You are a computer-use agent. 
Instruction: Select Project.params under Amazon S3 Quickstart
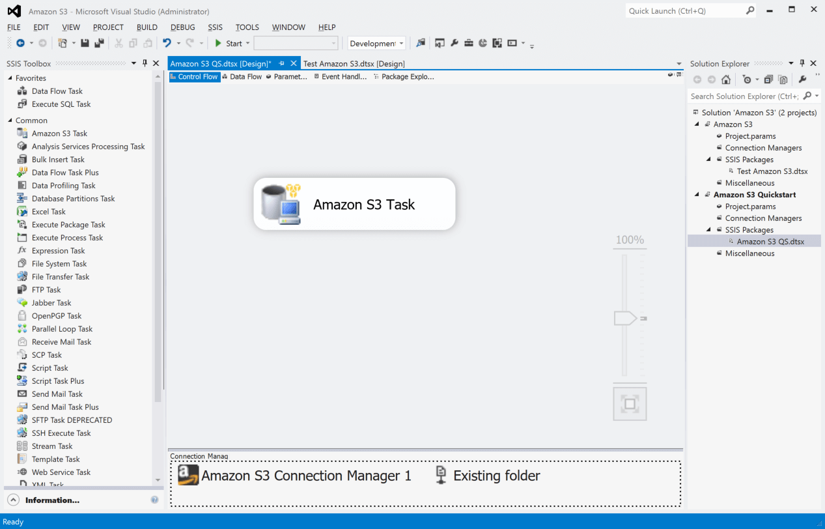pyautogui.click(x=750, y=207)
